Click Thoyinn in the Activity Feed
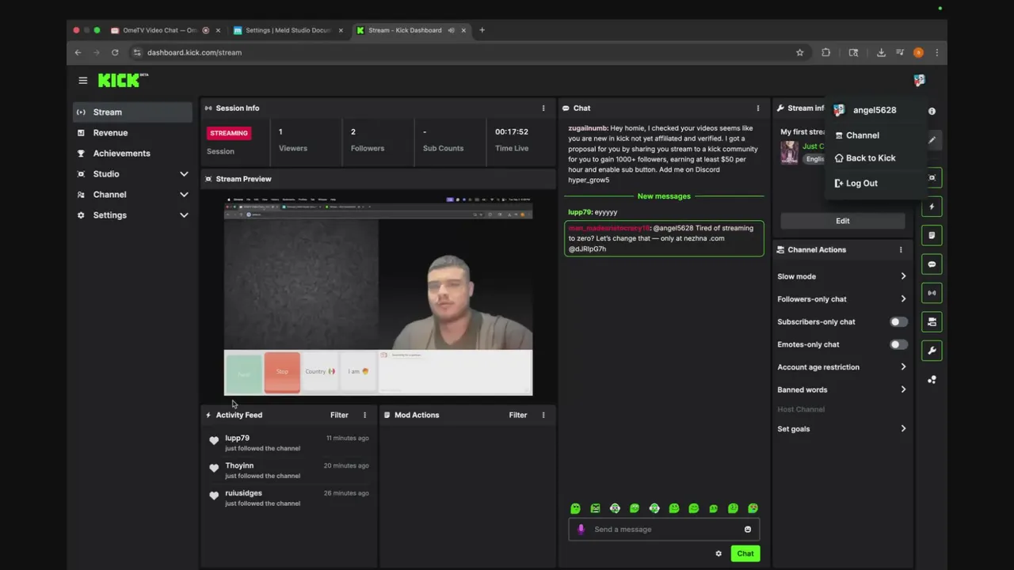Viewport: 1014px width, 570px height. coord(239,465)
